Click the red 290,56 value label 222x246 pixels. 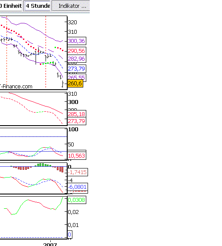77,51
